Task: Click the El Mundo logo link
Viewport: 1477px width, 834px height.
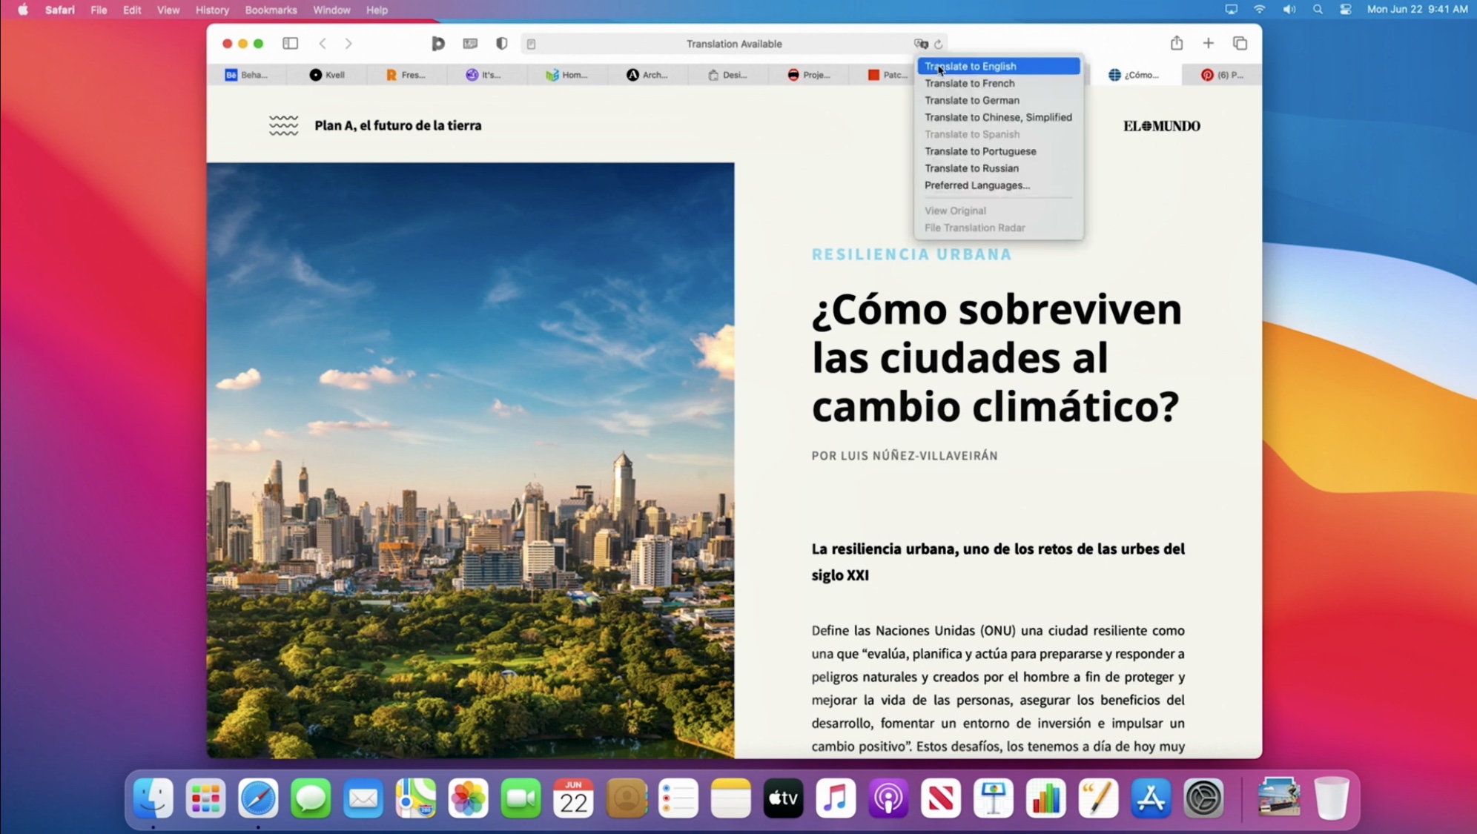Action: 1161,126
